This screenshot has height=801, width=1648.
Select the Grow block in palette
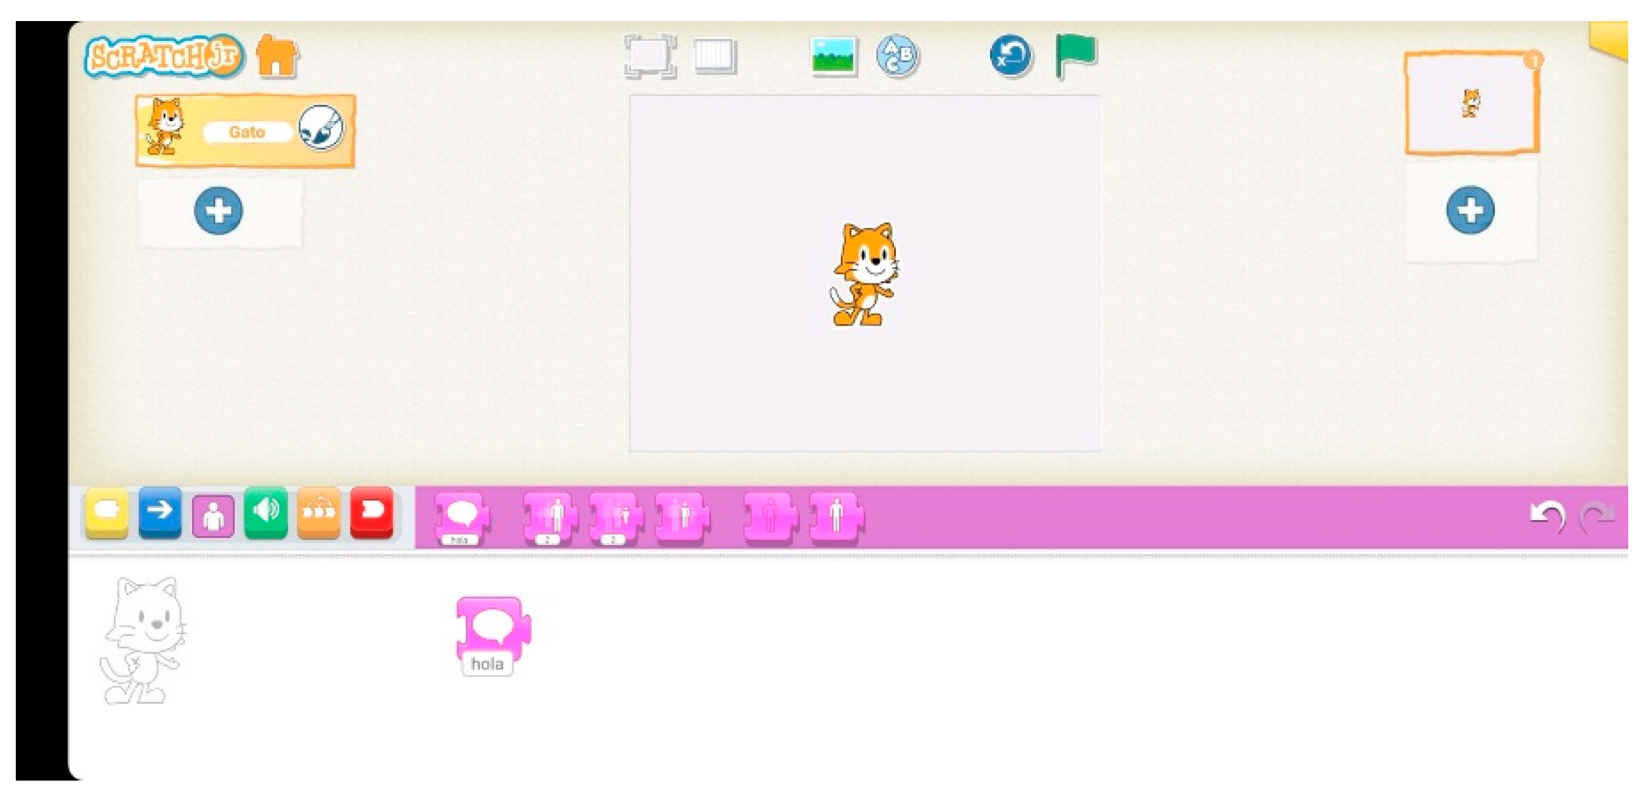click(551, 518)
